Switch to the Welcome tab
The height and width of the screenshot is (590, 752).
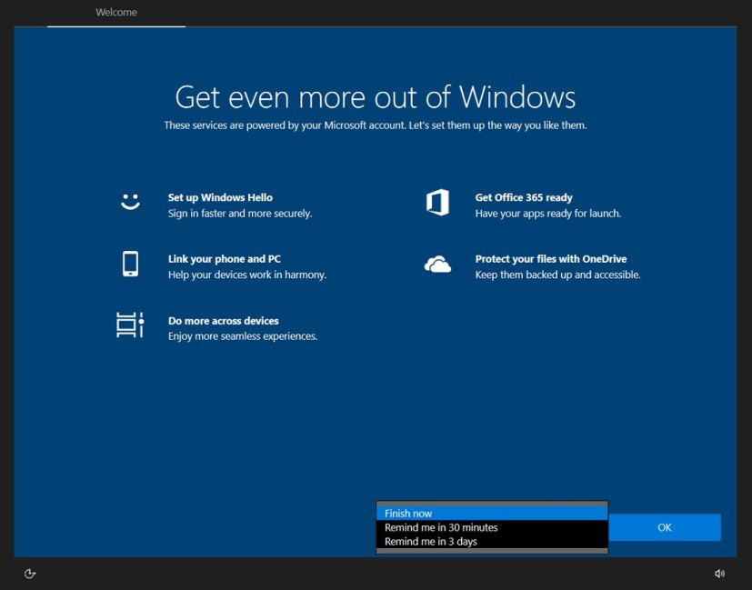[116, 13]
